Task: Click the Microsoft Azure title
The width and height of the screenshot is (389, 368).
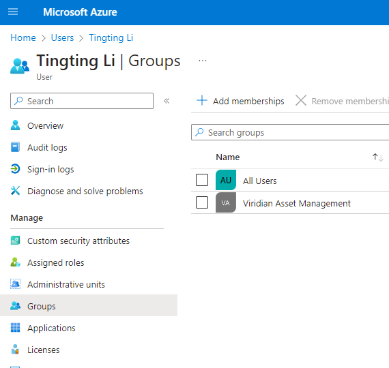Action: click(80, 12)
